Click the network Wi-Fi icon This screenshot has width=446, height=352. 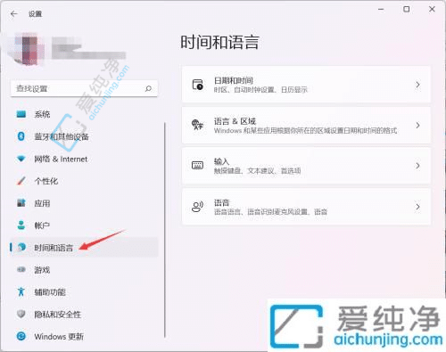click(21, 159)
